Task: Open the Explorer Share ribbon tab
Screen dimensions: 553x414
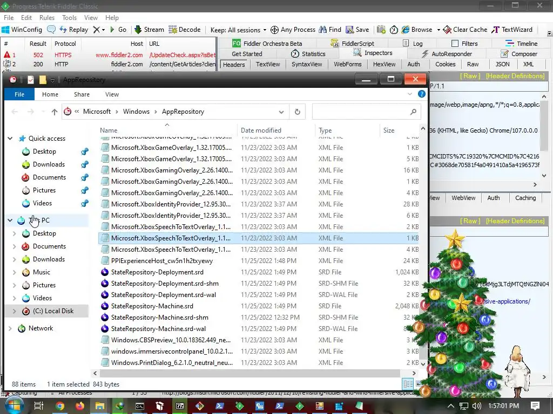Action: pyautogui.click(x=82, y=94)
